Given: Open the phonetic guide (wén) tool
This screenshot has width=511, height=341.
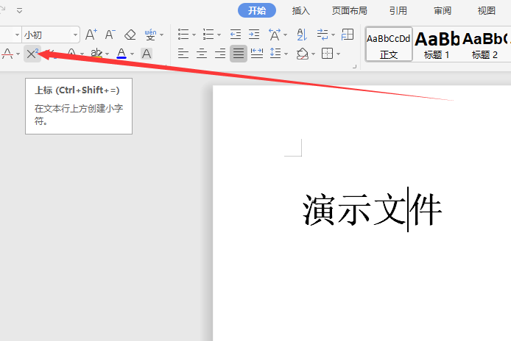Looking at the screenshot, I should (x=150, y=35).
